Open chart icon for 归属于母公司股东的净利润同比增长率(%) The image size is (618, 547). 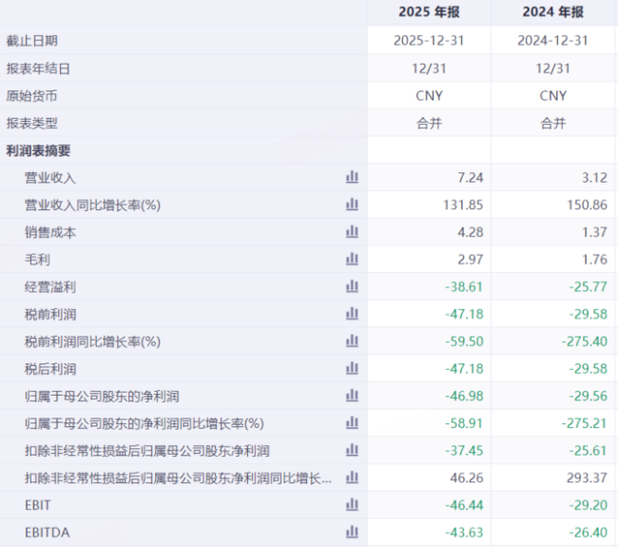point(352,422)
